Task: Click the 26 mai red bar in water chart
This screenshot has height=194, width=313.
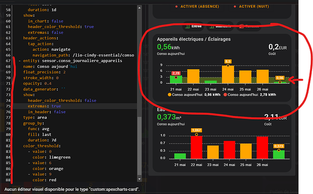Action: coord(262,148)
